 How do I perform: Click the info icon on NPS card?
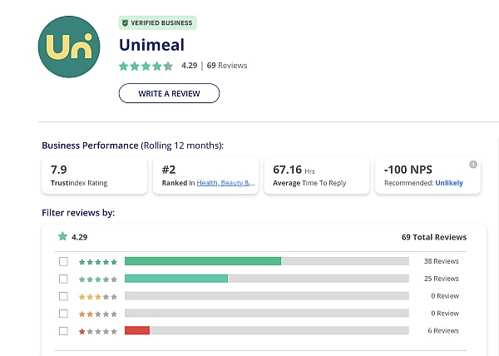tap(473, 164)
